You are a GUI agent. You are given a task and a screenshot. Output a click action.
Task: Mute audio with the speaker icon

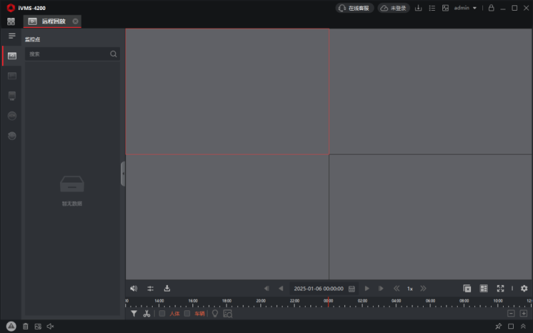pos(134,288)
